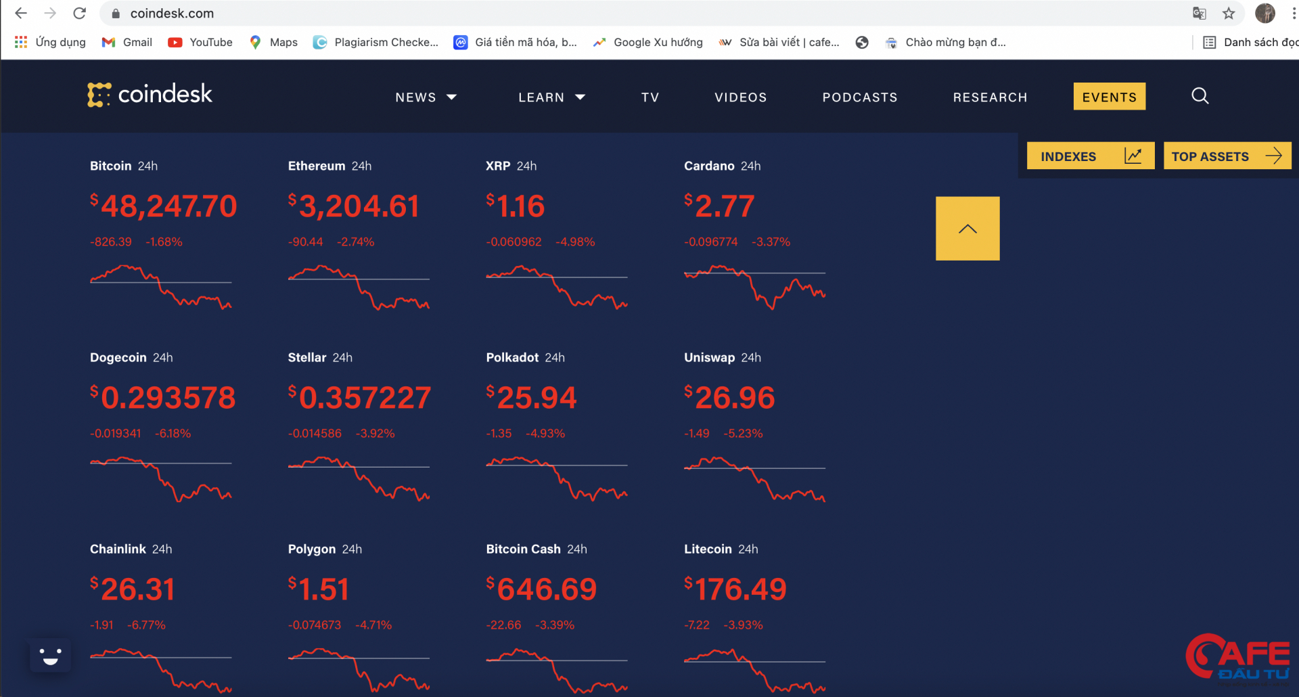Open the PODCASTS menu item
Image resolution: width=1299 pixels, height=697 pixels.
coord(860,97)
